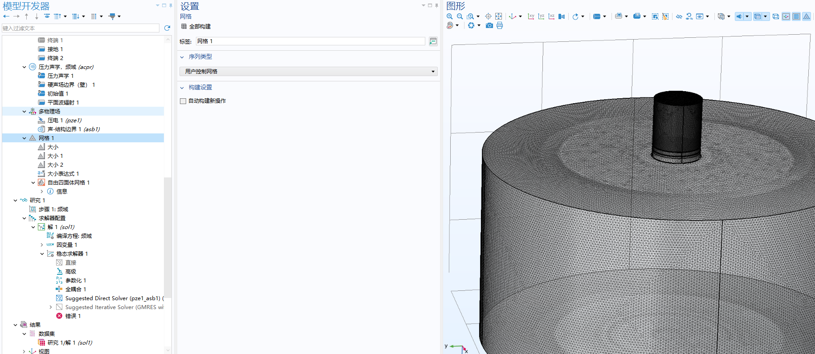Open the 用户控制网格 sequence type dropdown
Viewport: 815px width, 354px height.
tap(309, 72)
